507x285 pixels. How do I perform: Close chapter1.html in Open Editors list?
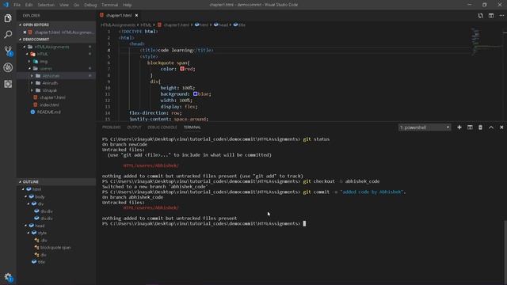tap(25, 32)
